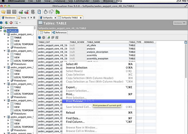Sort by the TABLE_NAME column header
The image size is (188, 134).
(107, 42)
